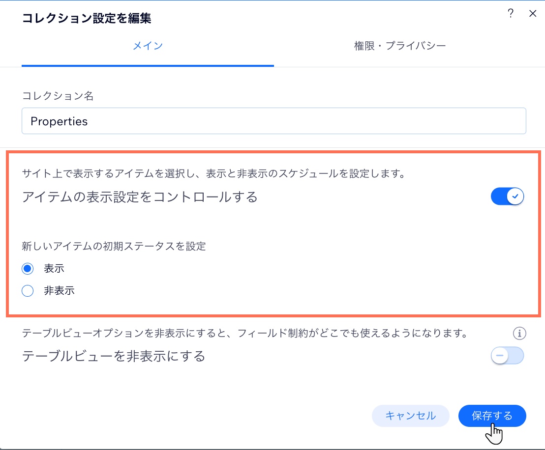The width and height of the screenshot is (545, 450).
Task: Dismiss the dialog with the X icon
Action: coord(533,13)
